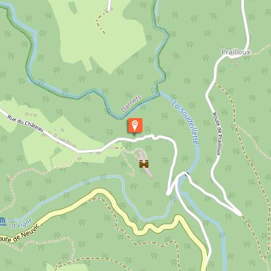Click the La Soudeillette river label
The height and width of the screenshot is (271, 271).
[185, 123]
